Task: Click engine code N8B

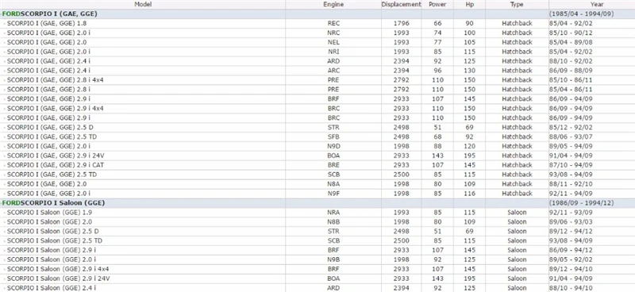Action: coord(333,222)
